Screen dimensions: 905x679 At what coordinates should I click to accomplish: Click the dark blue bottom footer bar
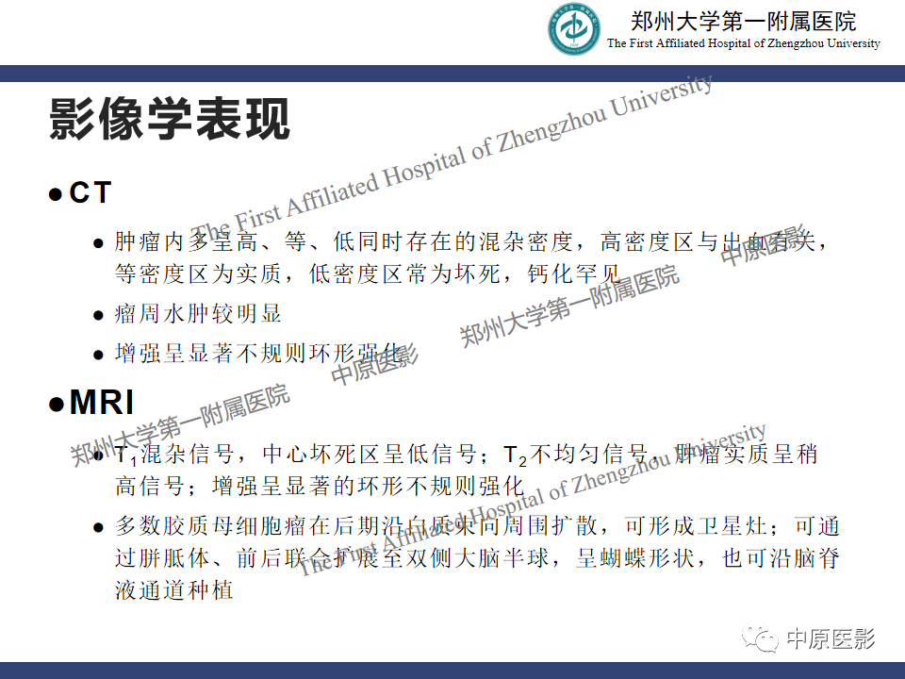[452, 671]
